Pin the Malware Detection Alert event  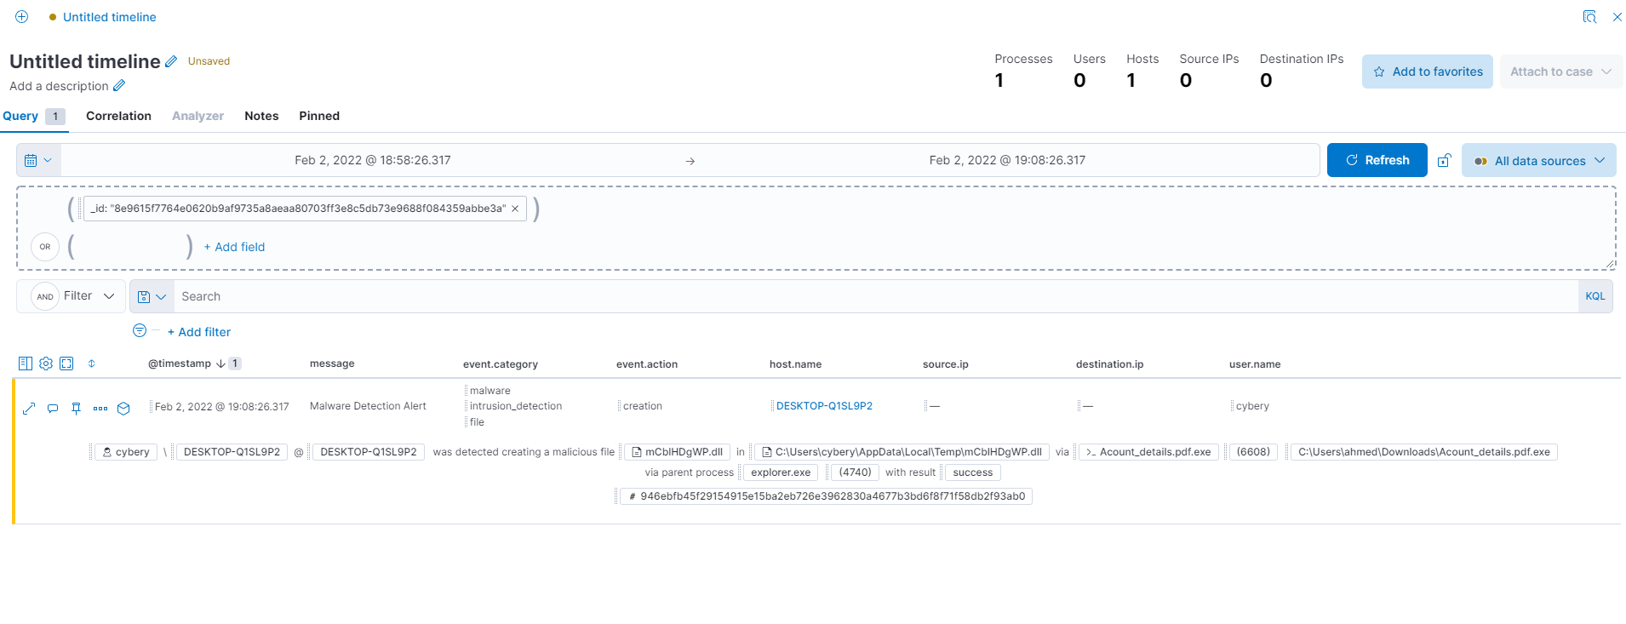[76, 409]
